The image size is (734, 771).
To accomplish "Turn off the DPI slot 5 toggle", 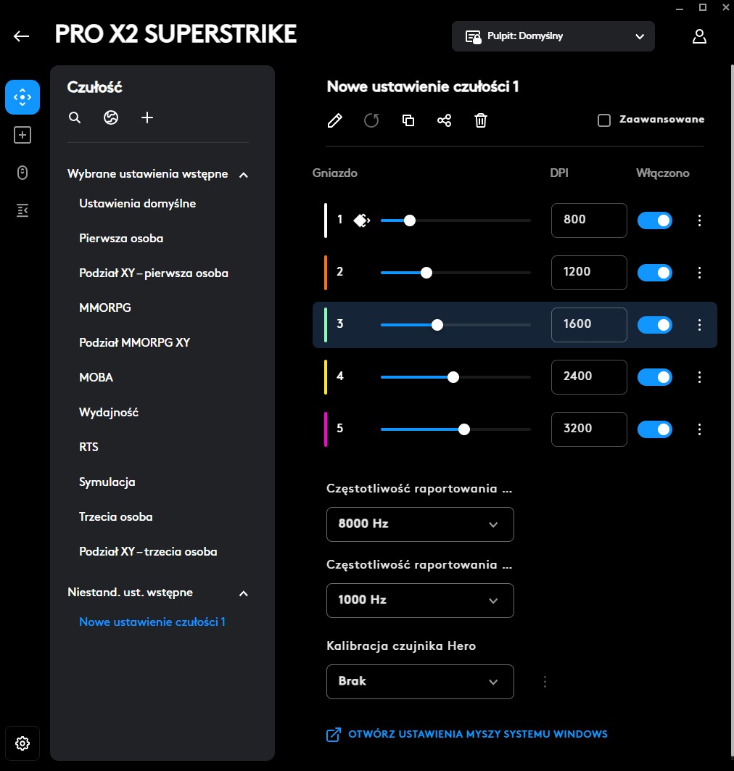I will 655,429.
